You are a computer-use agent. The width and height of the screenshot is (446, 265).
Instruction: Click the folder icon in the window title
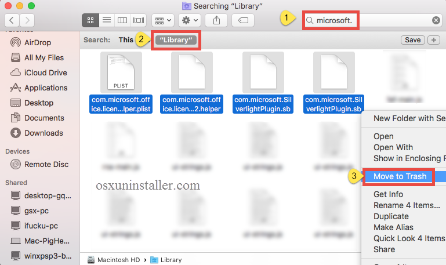click(187, 6)
